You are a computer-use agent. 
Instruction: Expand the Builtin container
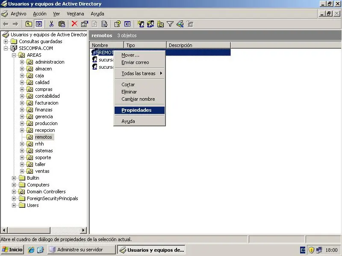[x=14, y=178]
